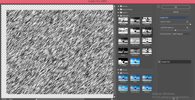This screenshot has width=195, height=100.
Task: Toggle visibility of Graphic Pen effect layer
Action: pyautogui.click(x=159, y=62)
